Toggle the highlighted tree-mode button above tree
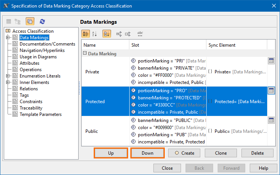280x175 pixels. [30, 22]
